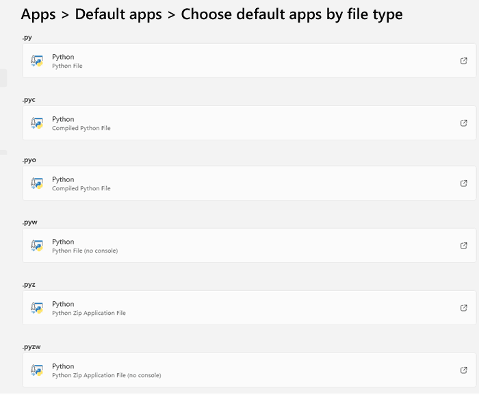Click 'Choose default apps by file type' heading
The width and height of the screenshot is (479, 395).
click(x=292, y=14)
